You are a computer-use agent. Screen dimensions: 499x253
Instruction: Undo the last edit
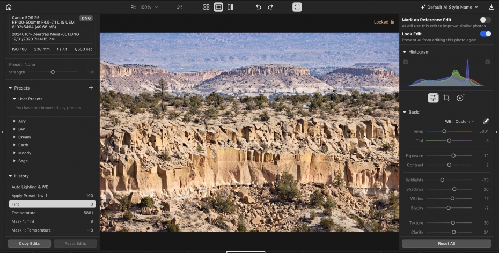point(259,7)
